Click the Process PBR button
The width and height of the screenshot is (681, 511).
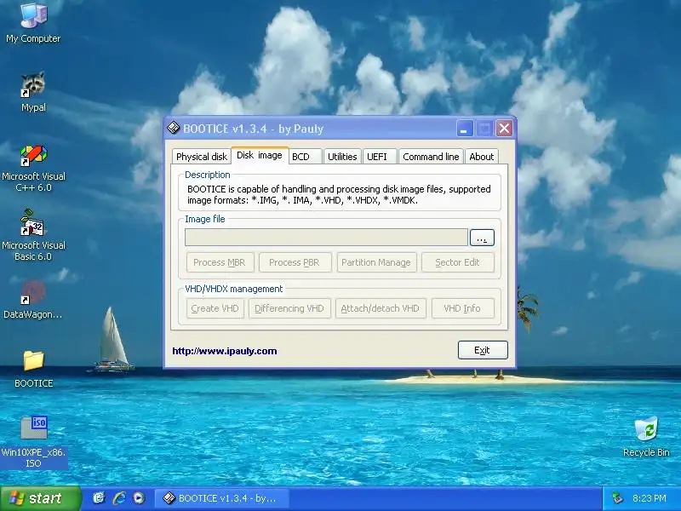tap(295, 262)
